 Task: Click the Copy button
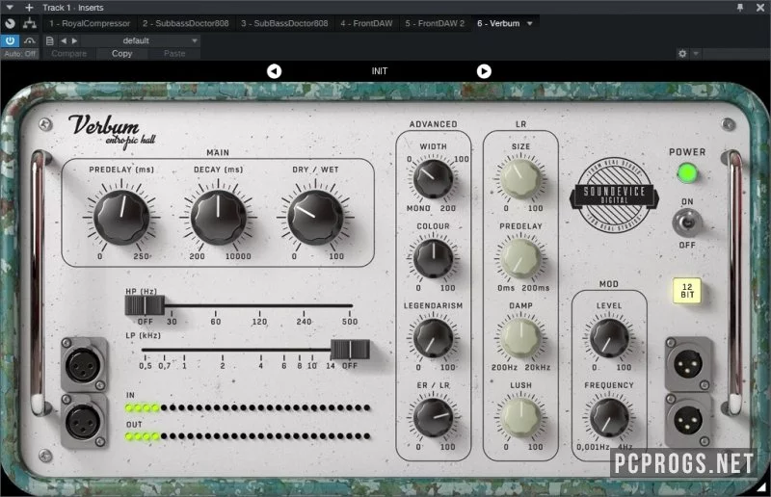[122, 54]
